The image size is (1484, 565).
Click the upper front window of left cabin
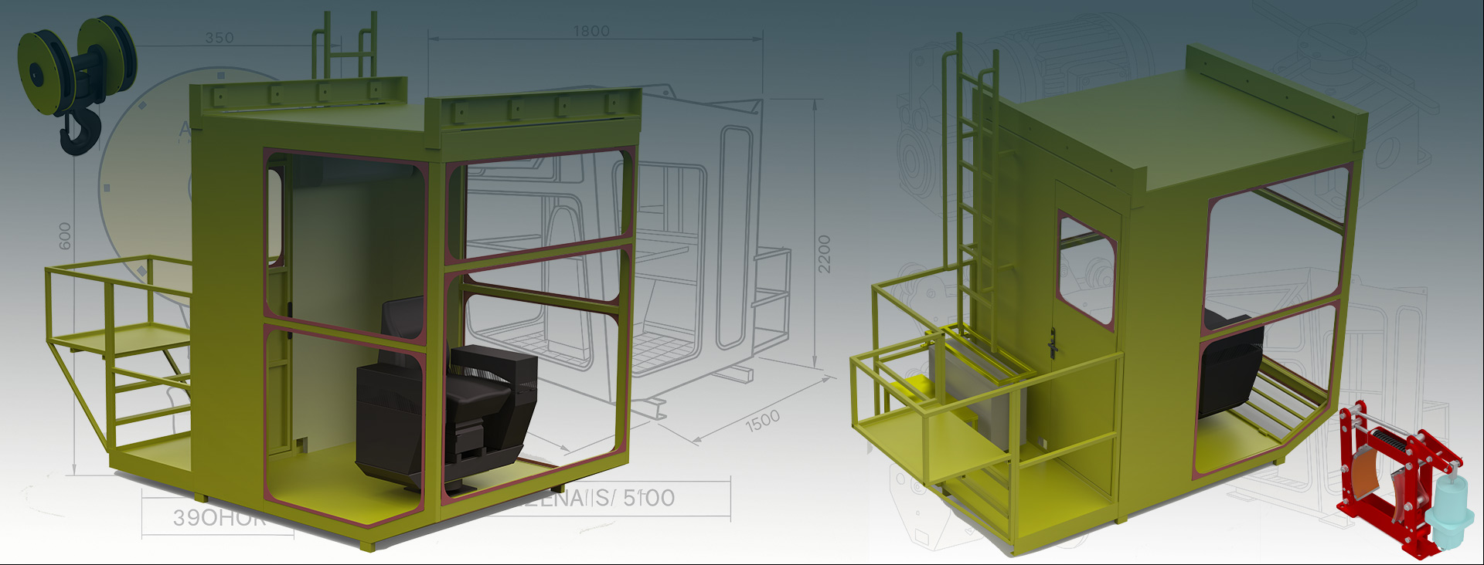pos(541,205)
